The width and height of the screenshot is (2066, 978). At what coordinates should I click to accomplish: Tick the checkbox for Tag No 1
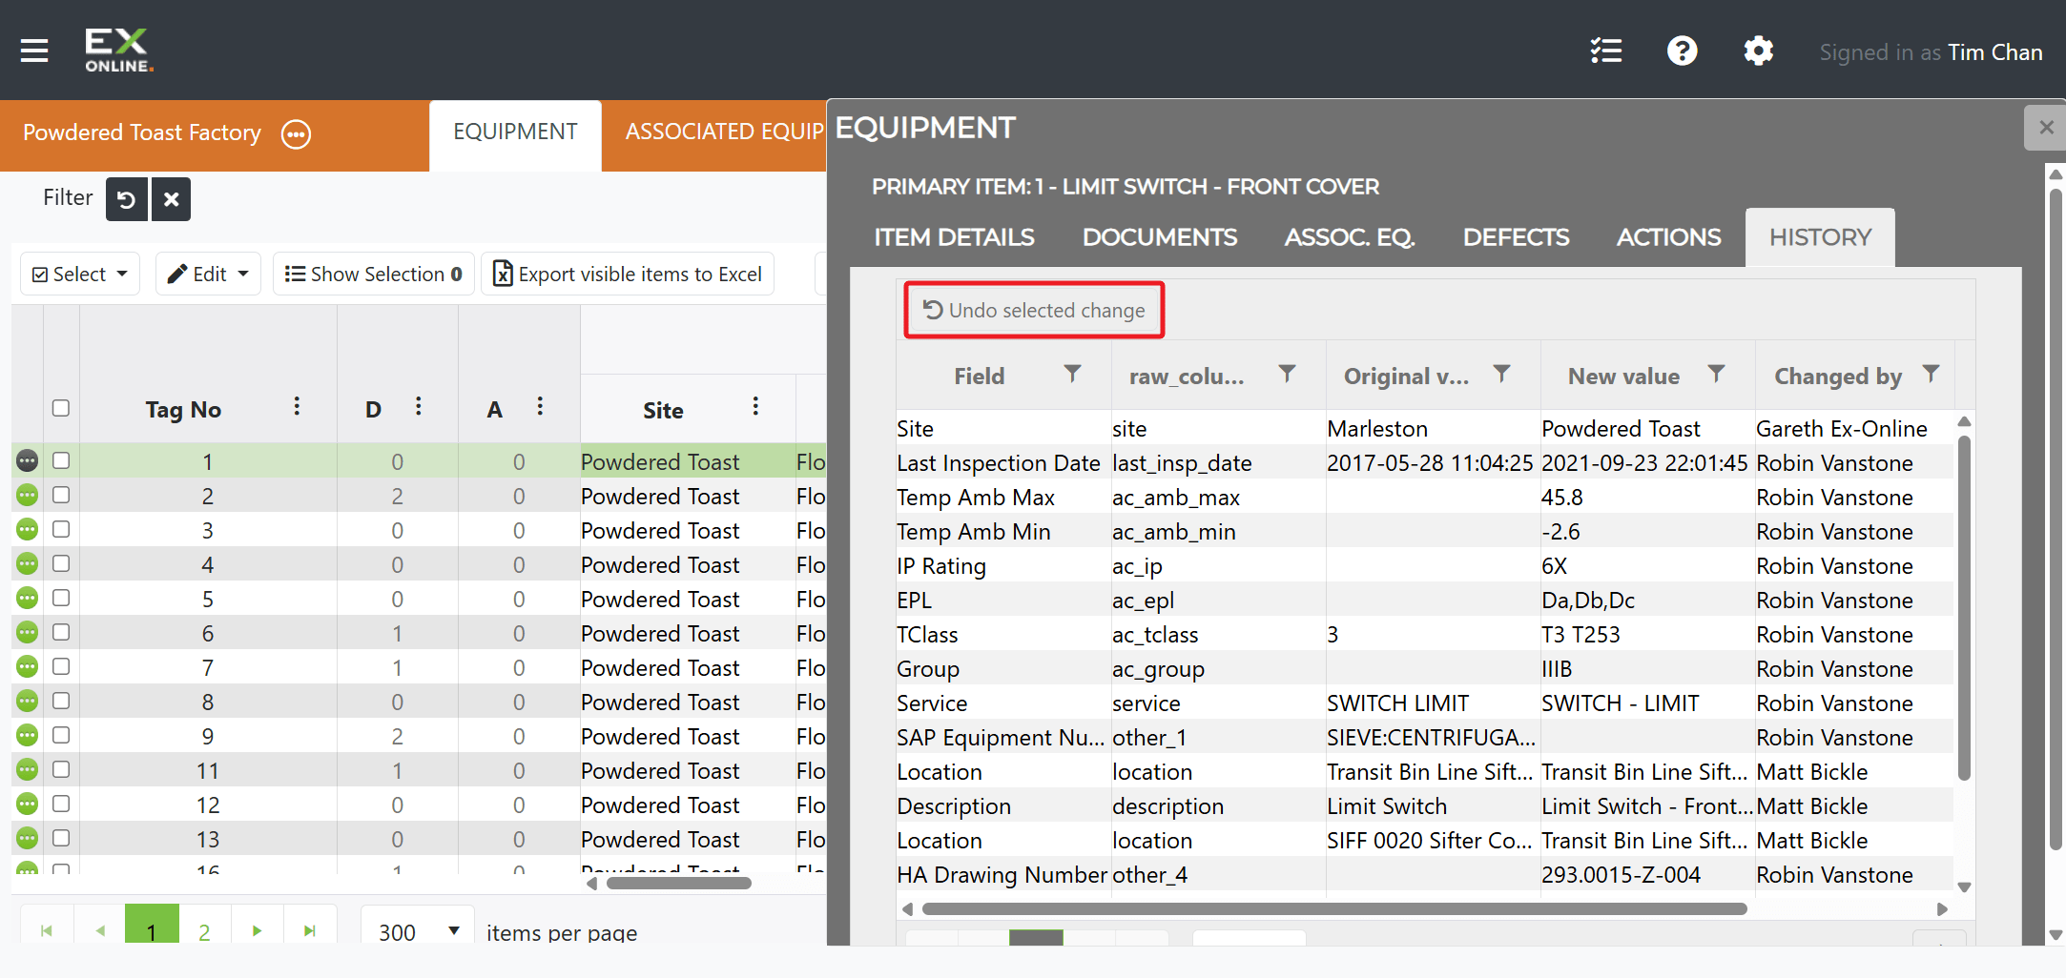(x=61, y=460)
